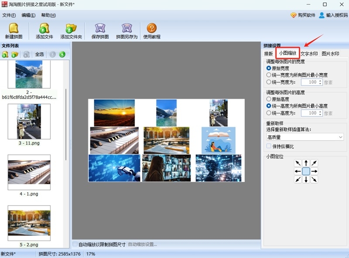Screen dimensions: 349x258
Task: Select the mountain lake thumbnail numbered 2
Action: pyautogui.click(x=29, y=74)
